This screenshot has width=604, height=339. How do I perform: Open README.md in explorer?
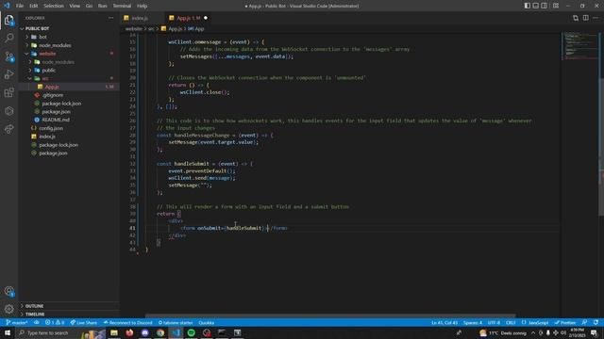tap(69, 120)
